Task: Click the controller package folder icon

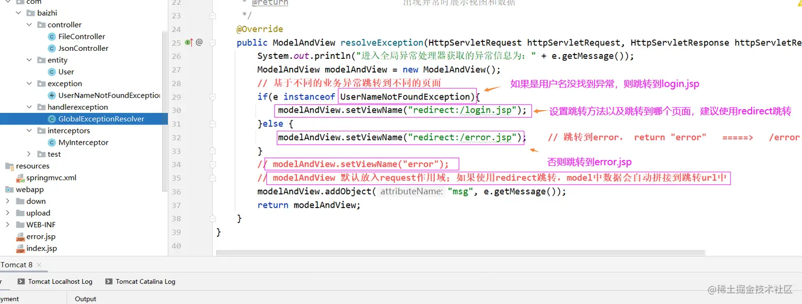Action: tap(41, 25)
